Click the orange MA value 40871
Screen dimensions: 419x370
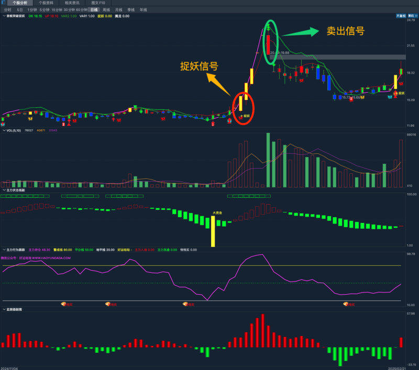click(x=41, y=130)
